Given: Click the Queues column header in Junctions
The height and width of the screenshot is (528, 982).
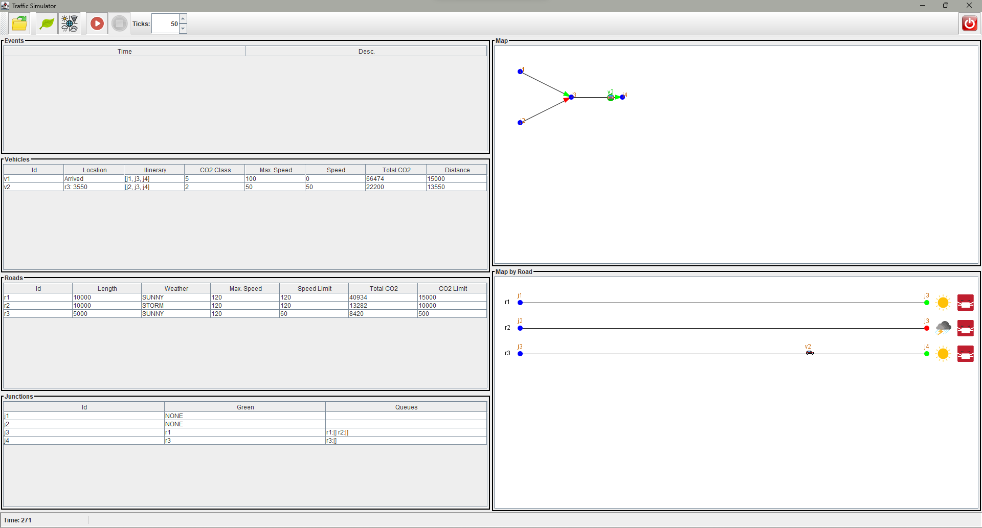Looking at the screenshot, I should coord(406,407).
